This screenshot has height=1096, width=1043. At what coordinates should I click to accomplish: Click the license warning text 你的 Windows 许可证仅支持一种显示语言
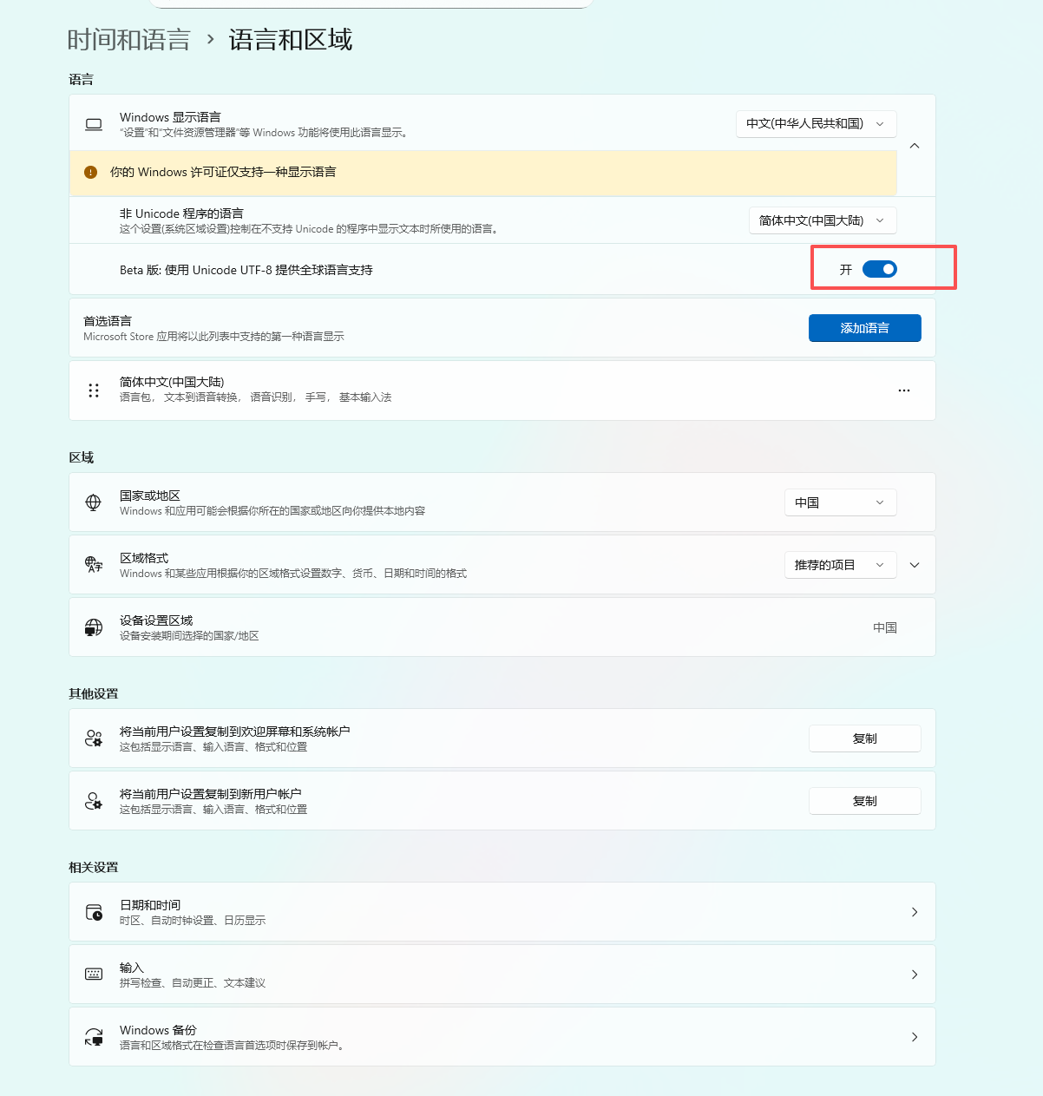[x=223, y=172]
